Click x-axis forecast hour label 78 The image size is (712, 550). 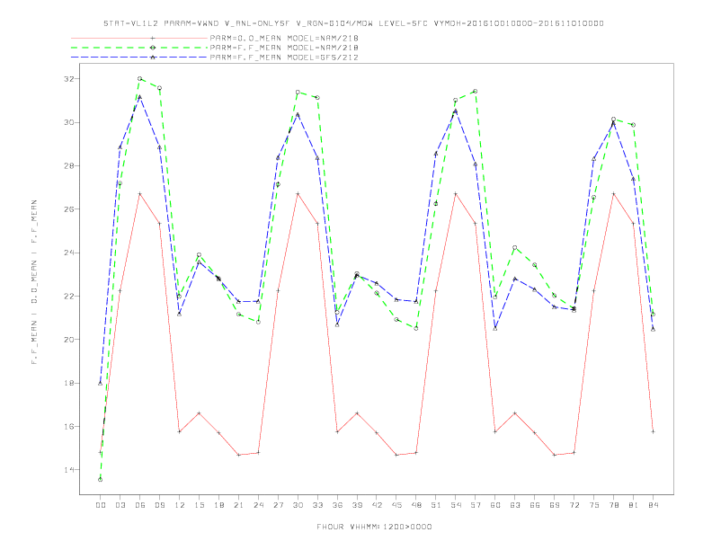pos(613,505)
